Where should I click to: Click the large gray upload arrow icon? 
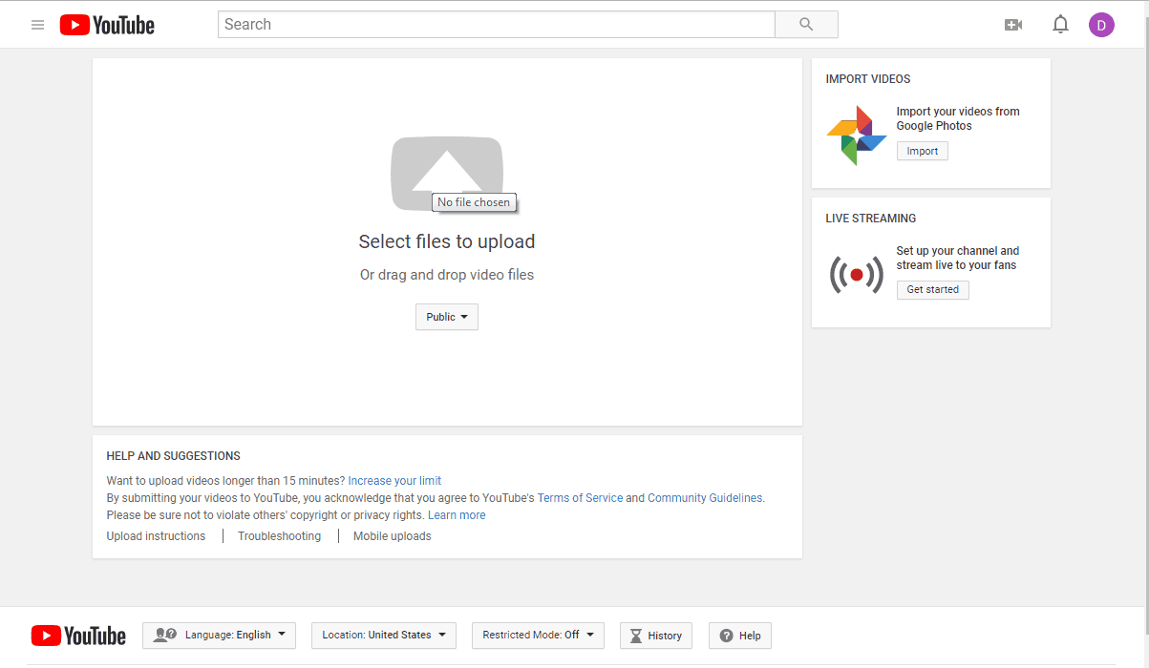[x=447, y=173]
